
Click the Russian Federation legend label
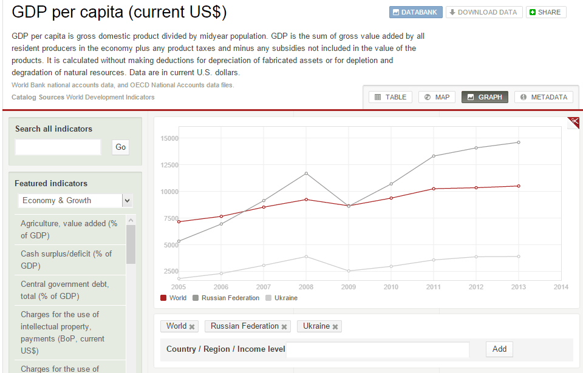pos(231,298)
